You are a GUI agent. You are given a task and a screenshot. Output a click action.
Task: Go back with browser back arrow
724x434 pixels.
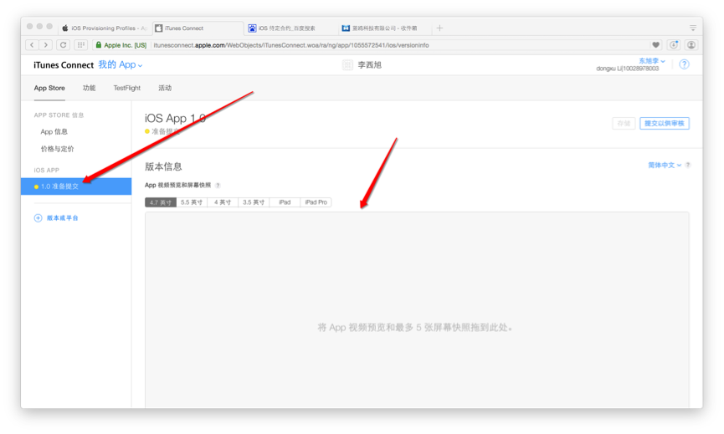tap(32, 44)
